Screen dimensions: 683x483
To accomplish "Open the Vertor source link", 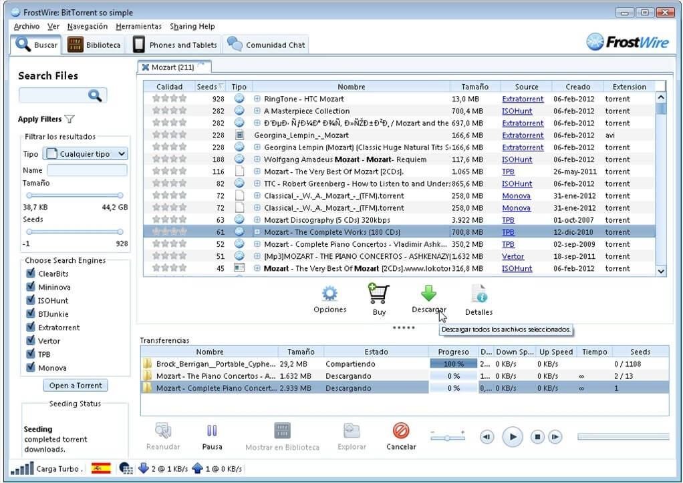I will (513, 256).
